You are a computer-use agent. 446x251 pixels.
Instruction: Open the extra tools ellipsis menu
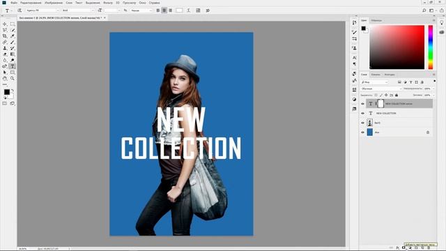click(5, 84)
